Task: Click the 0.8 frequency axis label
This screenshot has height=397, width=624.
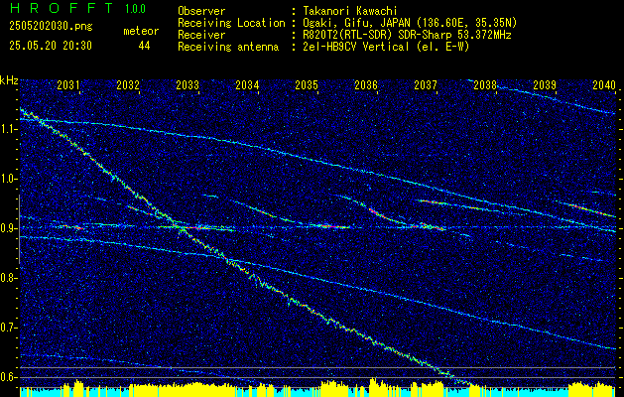Action: (8, 278)
